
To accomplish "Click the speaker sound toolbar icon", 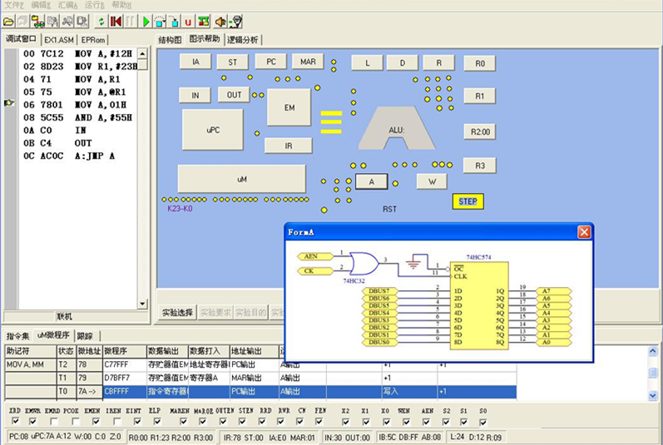I will coord(220,21).
